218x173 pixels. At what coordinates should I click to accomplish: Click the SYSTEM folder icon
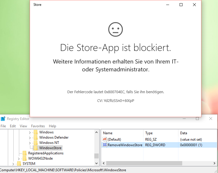19,164
